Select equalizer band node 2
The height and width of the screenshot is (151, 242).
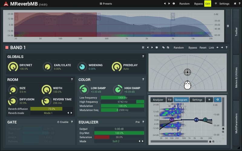click(x=196, y=120)
